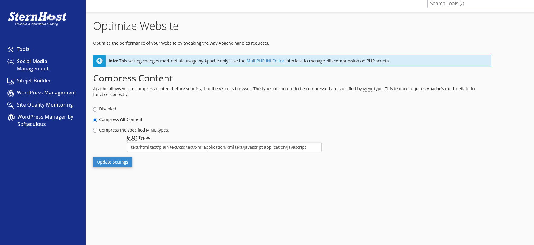Click the Social Media Management icon
Image resolution: width=534 pixels, height=245 pixels.
pyautogui.click(x=11, y=62)
